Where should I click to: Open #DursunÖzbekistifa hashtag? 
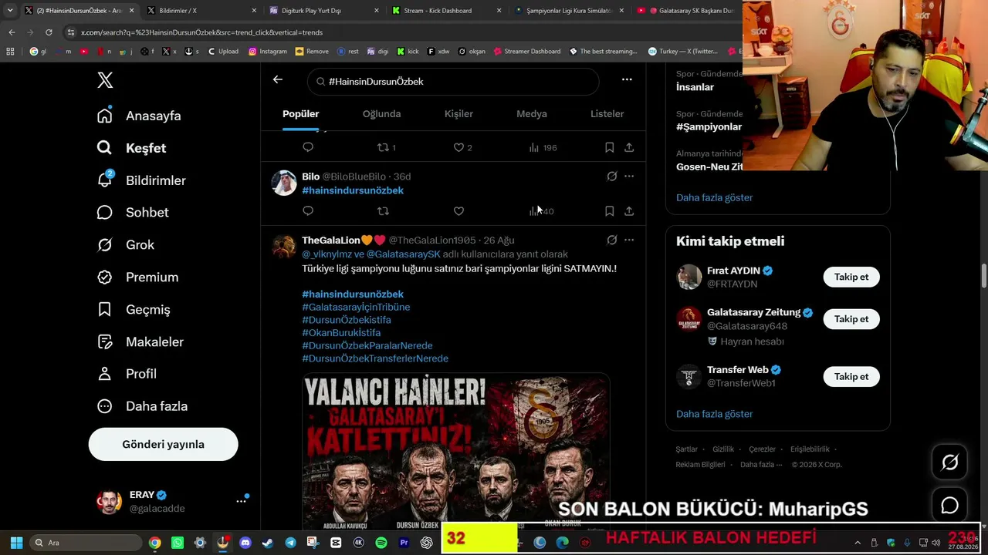(347, 320)
